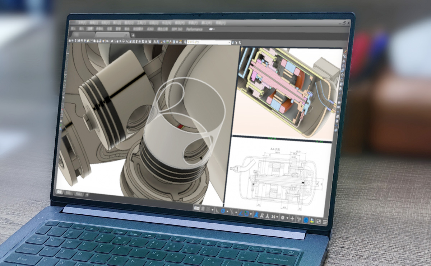Expand the layer dropdown in toolbar
The width and height of the screenshot is (431, 266).
coord(230,42)
